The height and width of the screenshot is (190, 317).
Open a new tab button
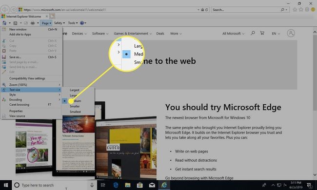pos(52,16)
